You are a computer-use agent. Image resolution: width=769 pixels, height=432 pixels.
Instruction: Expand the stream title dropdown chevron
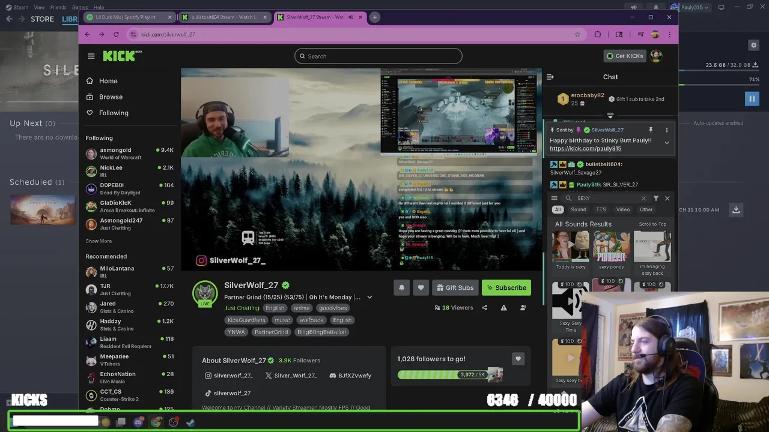tap(369, 298)
